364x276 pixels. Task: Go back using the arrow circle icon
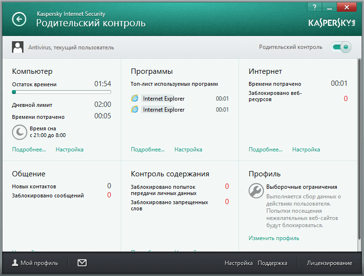coord(19,19)
